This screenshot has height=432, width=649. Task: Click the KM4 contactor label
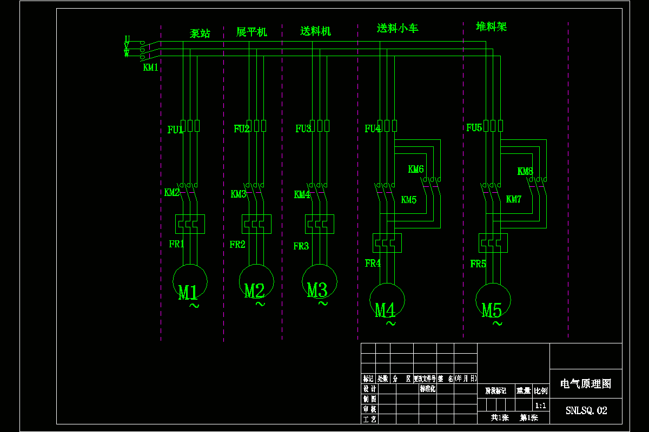(302, 194)
